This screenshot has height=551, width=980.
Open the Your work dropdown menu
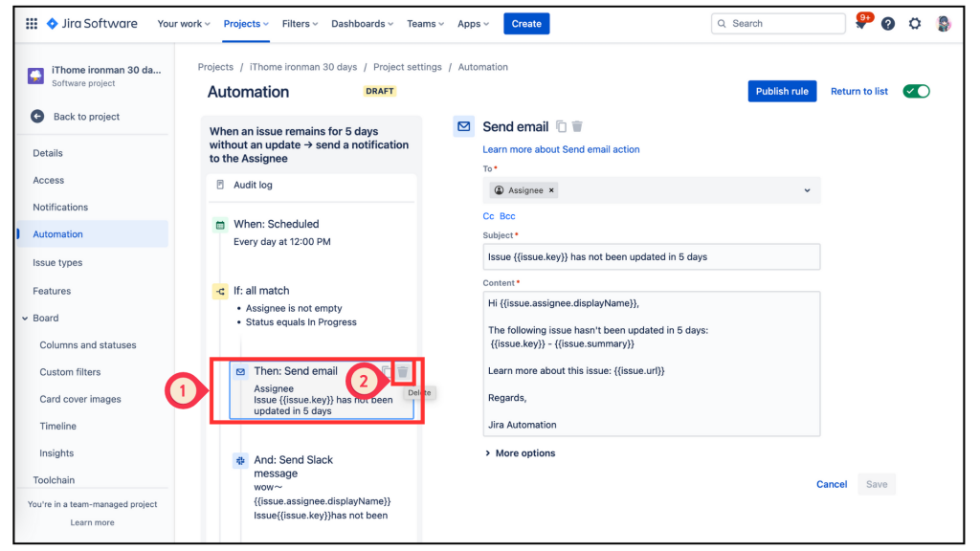pos(183,24)
